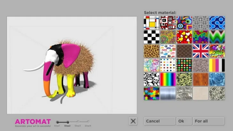Viewport: 233px width, 131px height.
Task: Select the graffiti art material
Action: pyautogui.click(x=217, y=51)
